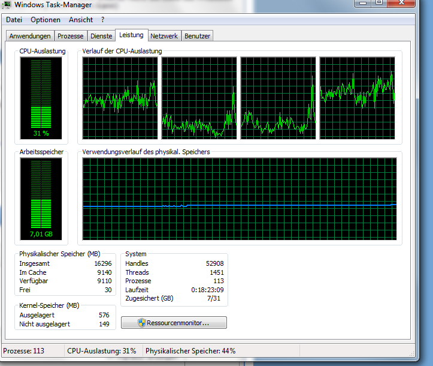Click the Ressourcenmonitor button
Image resolution: width=433 pixels, height=366 pixels.
(174, 323)
